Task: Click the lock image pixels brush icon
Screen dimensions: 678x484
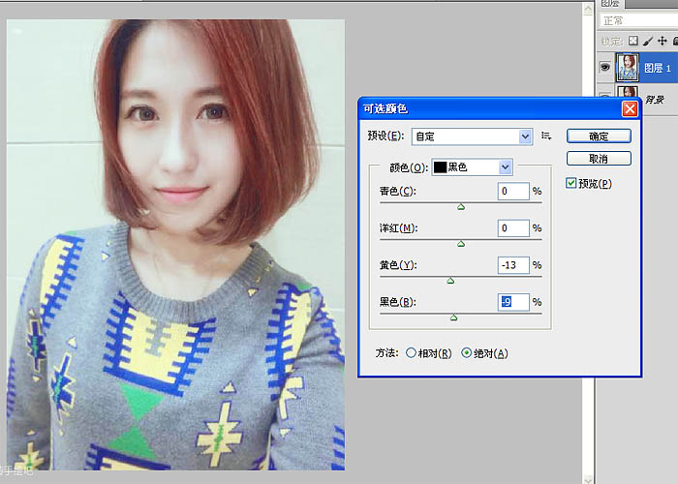Action: [x=647, y=41]
